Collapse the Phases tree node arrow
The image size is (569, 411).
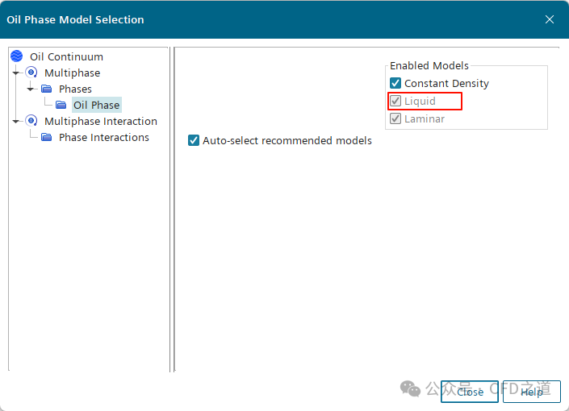[x=31, y=89]
